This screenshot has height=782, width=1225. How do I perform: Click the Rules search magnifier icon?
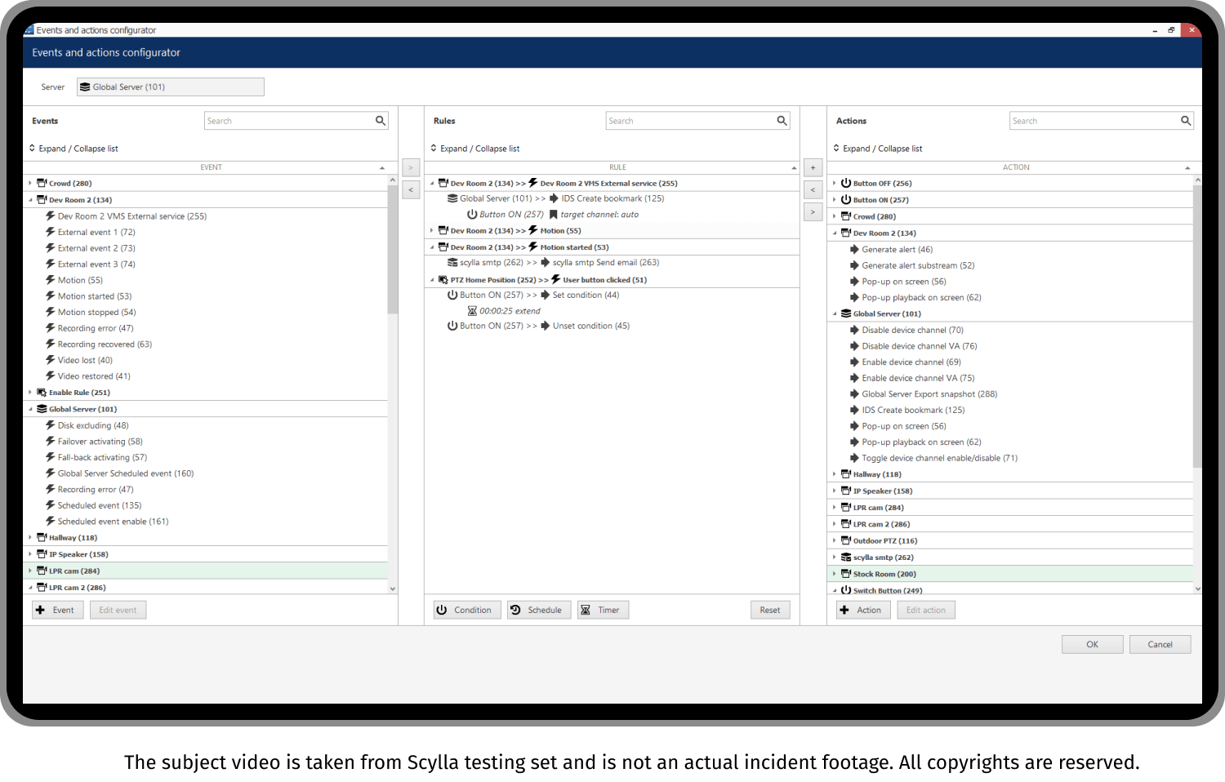click(x=782, y=121)
